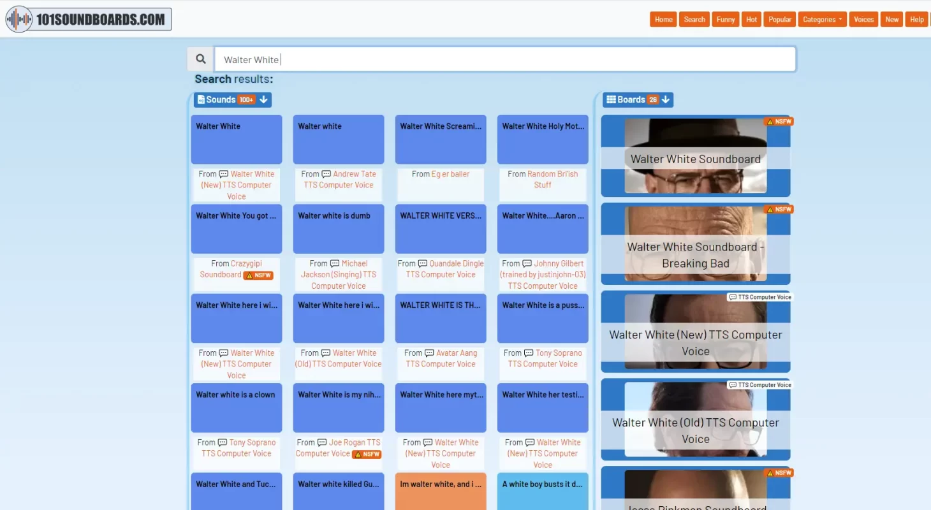Open the Michael Jackson (Singing) TTS link

pos(339,275)
